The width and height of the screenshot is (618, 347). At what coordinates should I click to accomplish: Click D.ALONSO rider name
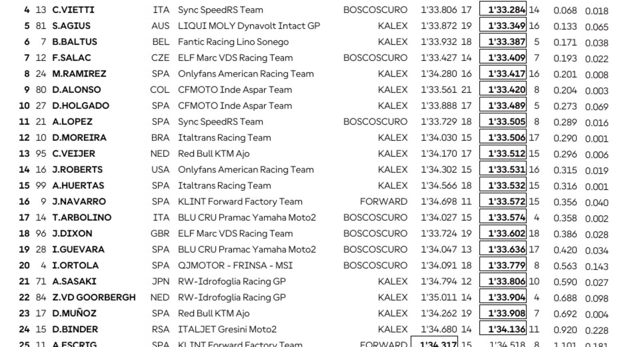click(77, 90)
